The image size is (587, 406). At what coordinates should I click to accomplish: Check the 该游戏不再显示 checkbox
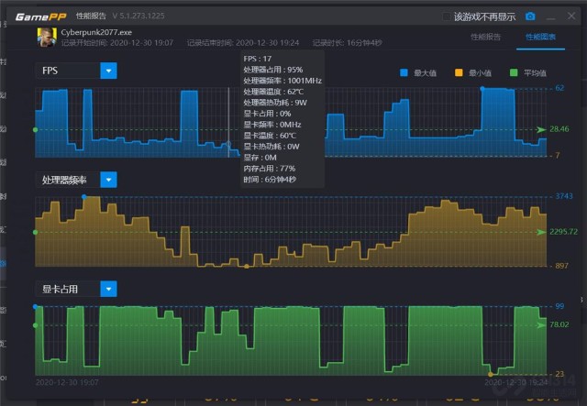447,16
